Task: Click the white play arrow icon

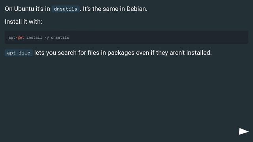Action: point(244,131)
